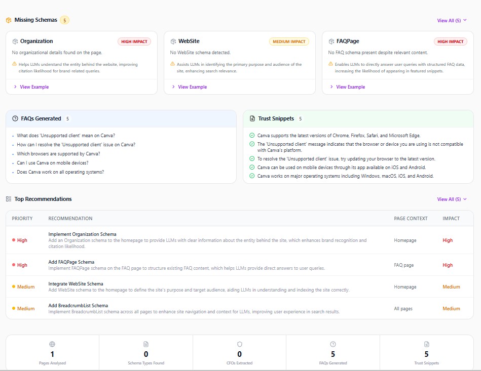Click High priority label in FAQPage Schema row
Image resolution: width=481 pixels, height=371 pixels.
20,265
